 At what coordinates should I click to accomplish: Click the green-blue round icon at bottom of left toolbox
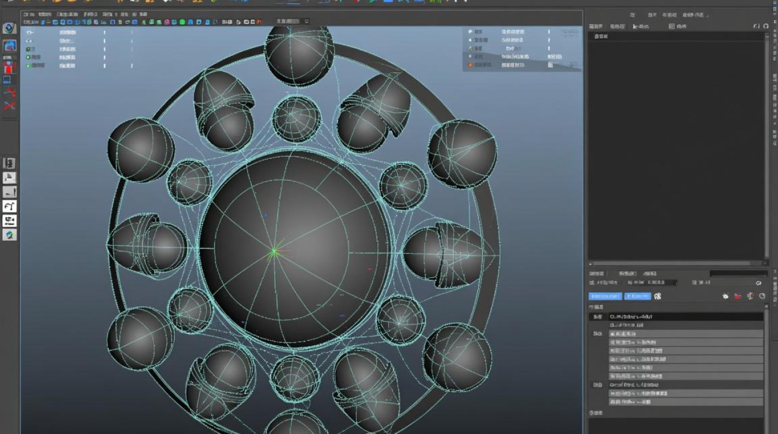(9, 235)
